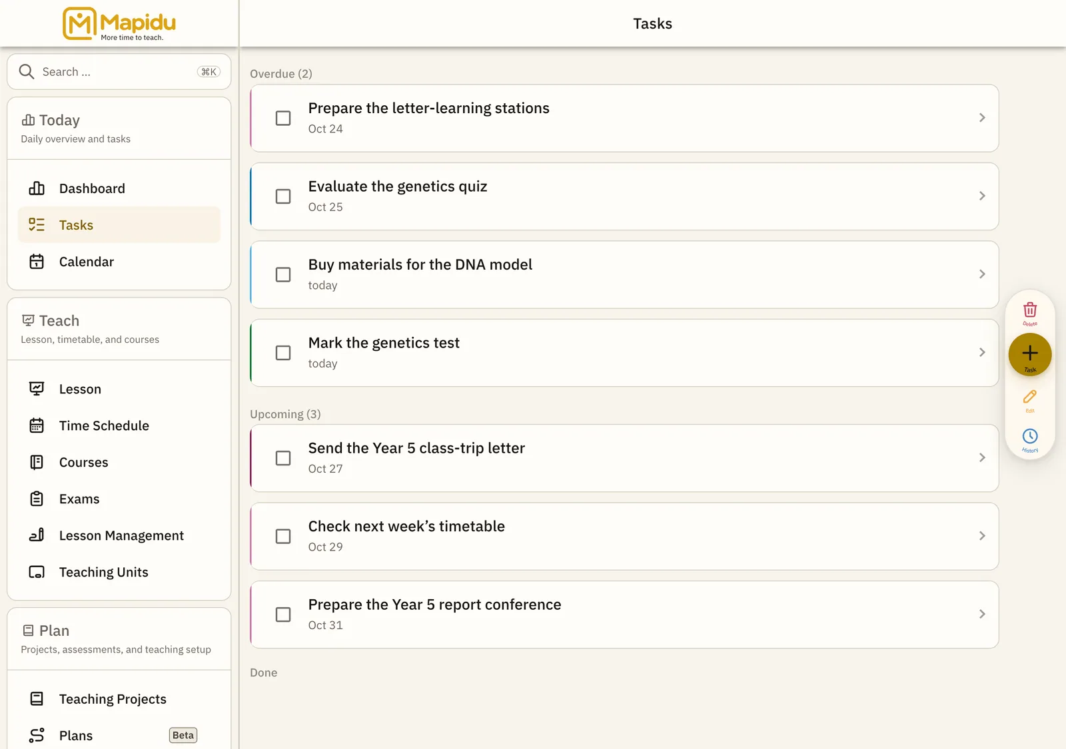This screenshot has height=749, width=1066.
Task: Mark Evaluate the genetics quiz done
Action: (x=283, y=196)
